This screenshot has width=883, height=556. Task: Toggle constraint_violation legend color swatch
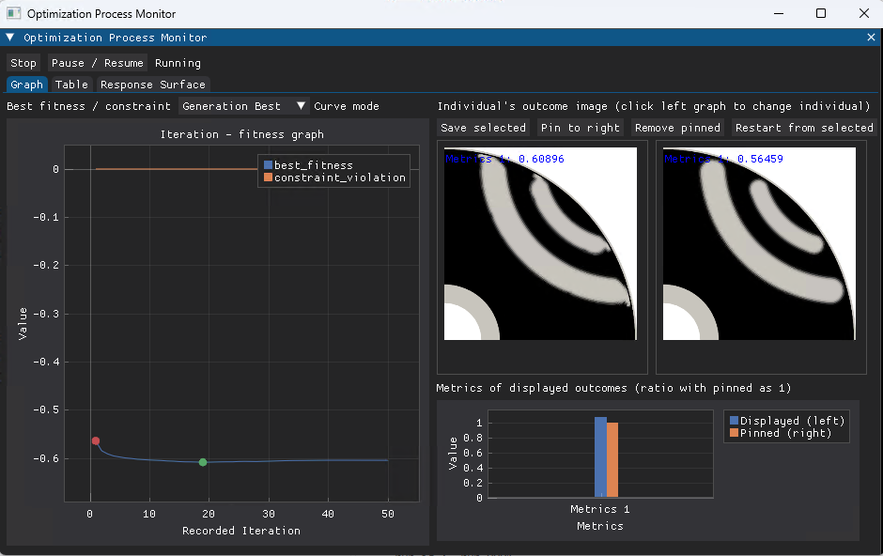[268, 178]
